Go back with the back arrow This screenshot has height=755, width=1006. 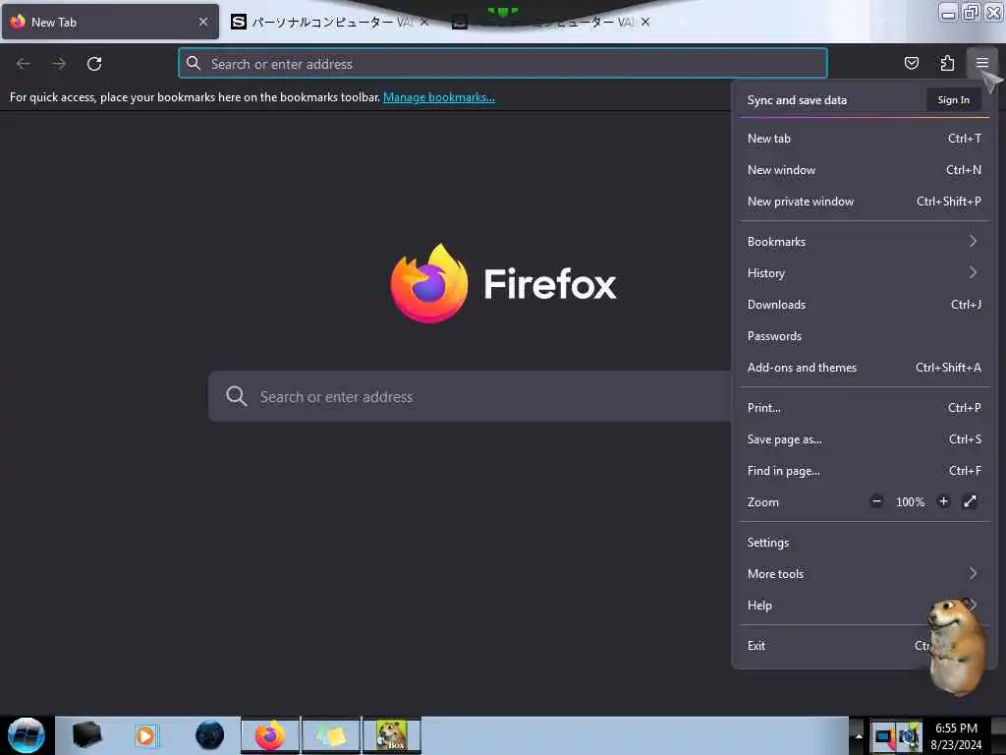pos(24,64)
